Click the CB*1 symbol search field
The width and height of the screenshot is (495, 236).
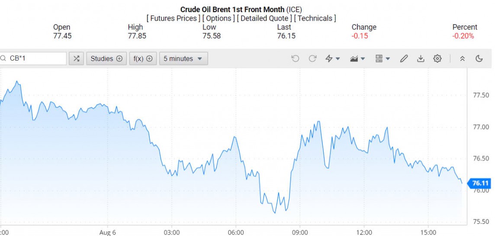coord(37,58)
